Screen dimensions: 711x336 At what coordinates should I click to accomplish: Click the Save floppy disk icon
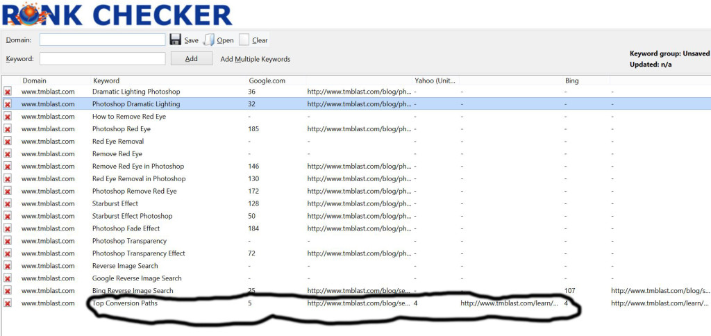(x=175, y=40)
